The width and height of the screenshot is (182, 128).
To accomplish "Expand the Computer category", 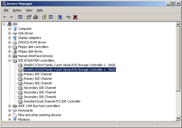I will pyautogui.click(x=9, y=29).
